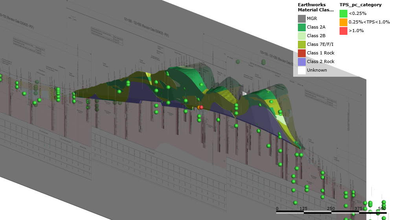
Task: Click the 'Class 2A' legend label
Action: click(316, 27)
